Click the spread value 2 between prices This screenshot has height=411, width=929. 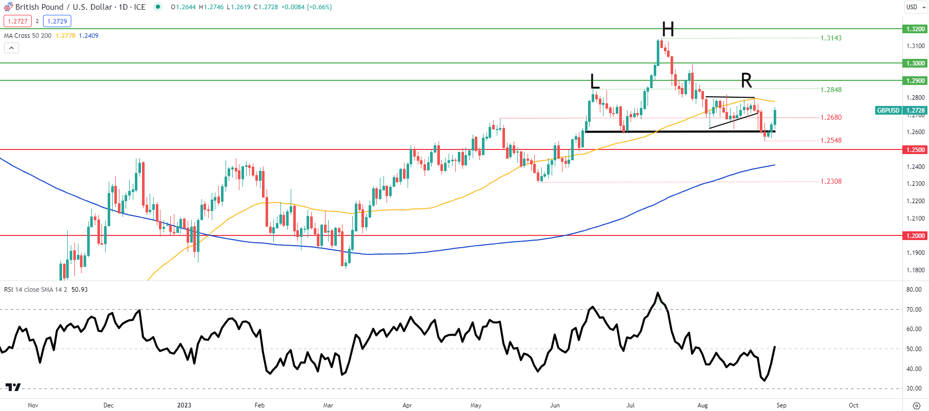(x=37, y=21)
